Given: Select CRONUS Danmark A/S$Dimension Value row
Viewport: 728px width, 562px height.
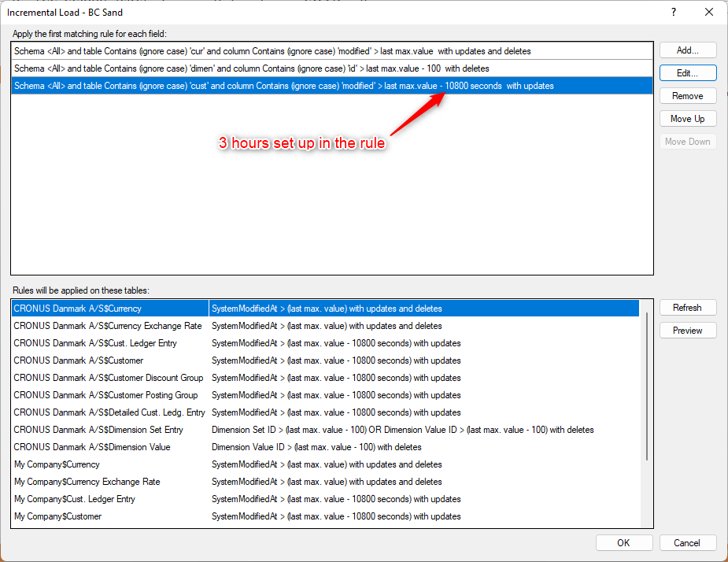Looking at the screenshot, I should pyautogui.click(x=326, y=447).
